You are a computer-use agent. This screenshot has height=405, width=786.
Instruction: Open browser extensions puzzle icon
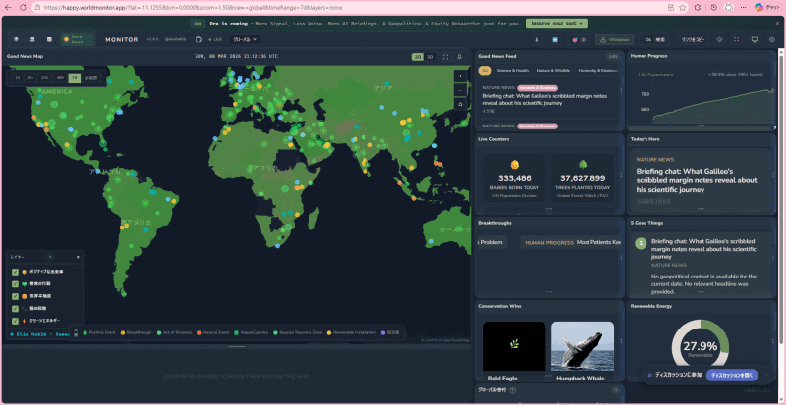pyautogui.click(x=697, y=8)
